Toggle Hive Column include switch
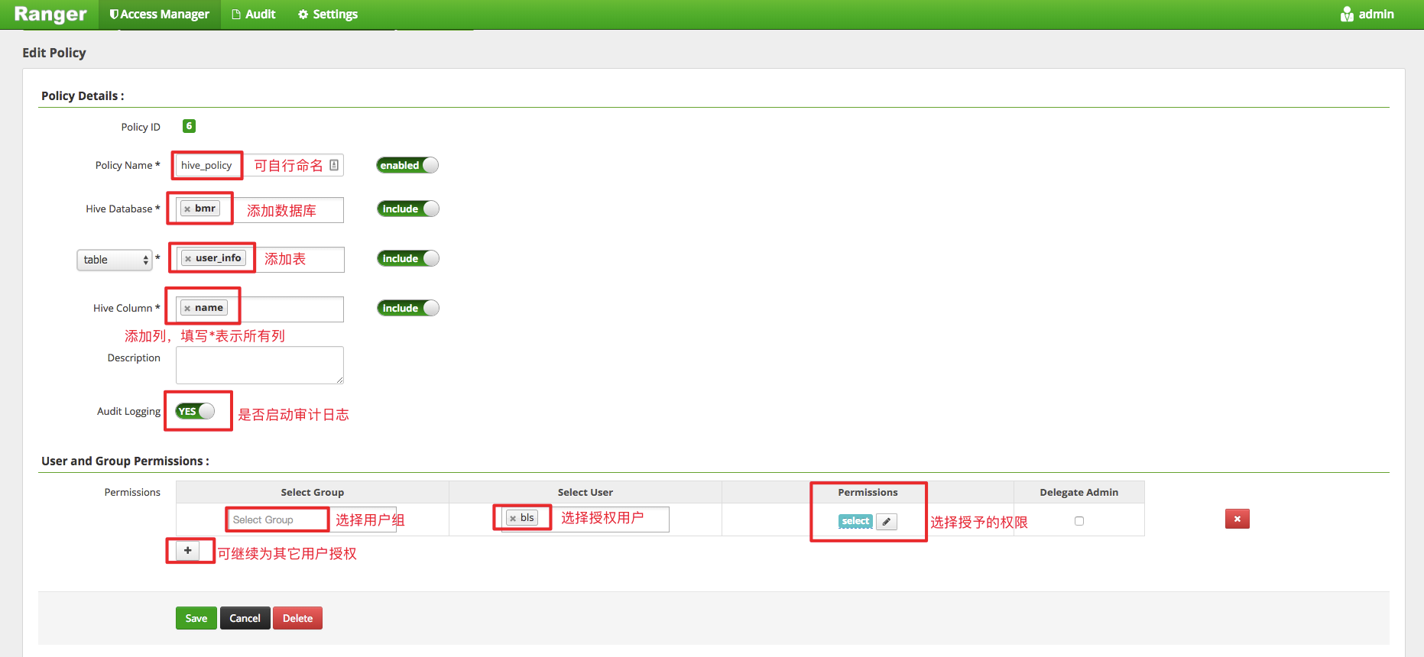The width and height of the screenshot is (1424, 657). pyautogui.click(x=407, y=308)
